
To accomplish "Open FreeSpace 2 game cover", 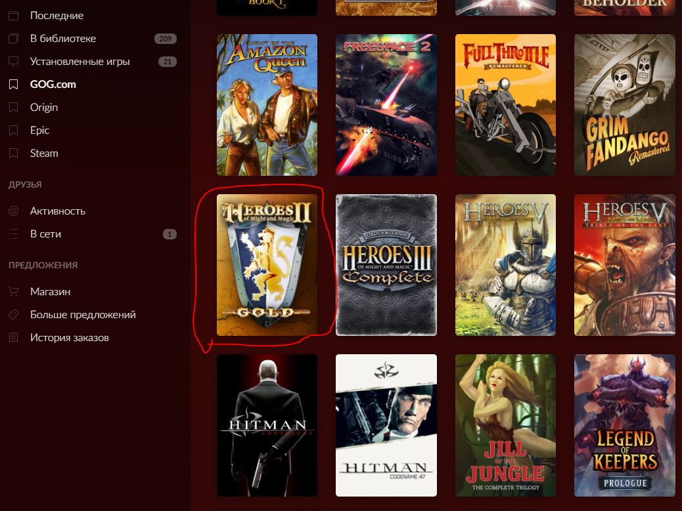I will pyautogui.click(x=386, y=105).
